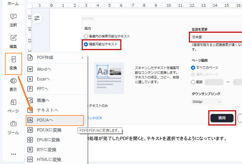Choose PPTへ conversion
The width and height of the screenshot is (242, 164).
pyautogui.click(x=56, y=89)
